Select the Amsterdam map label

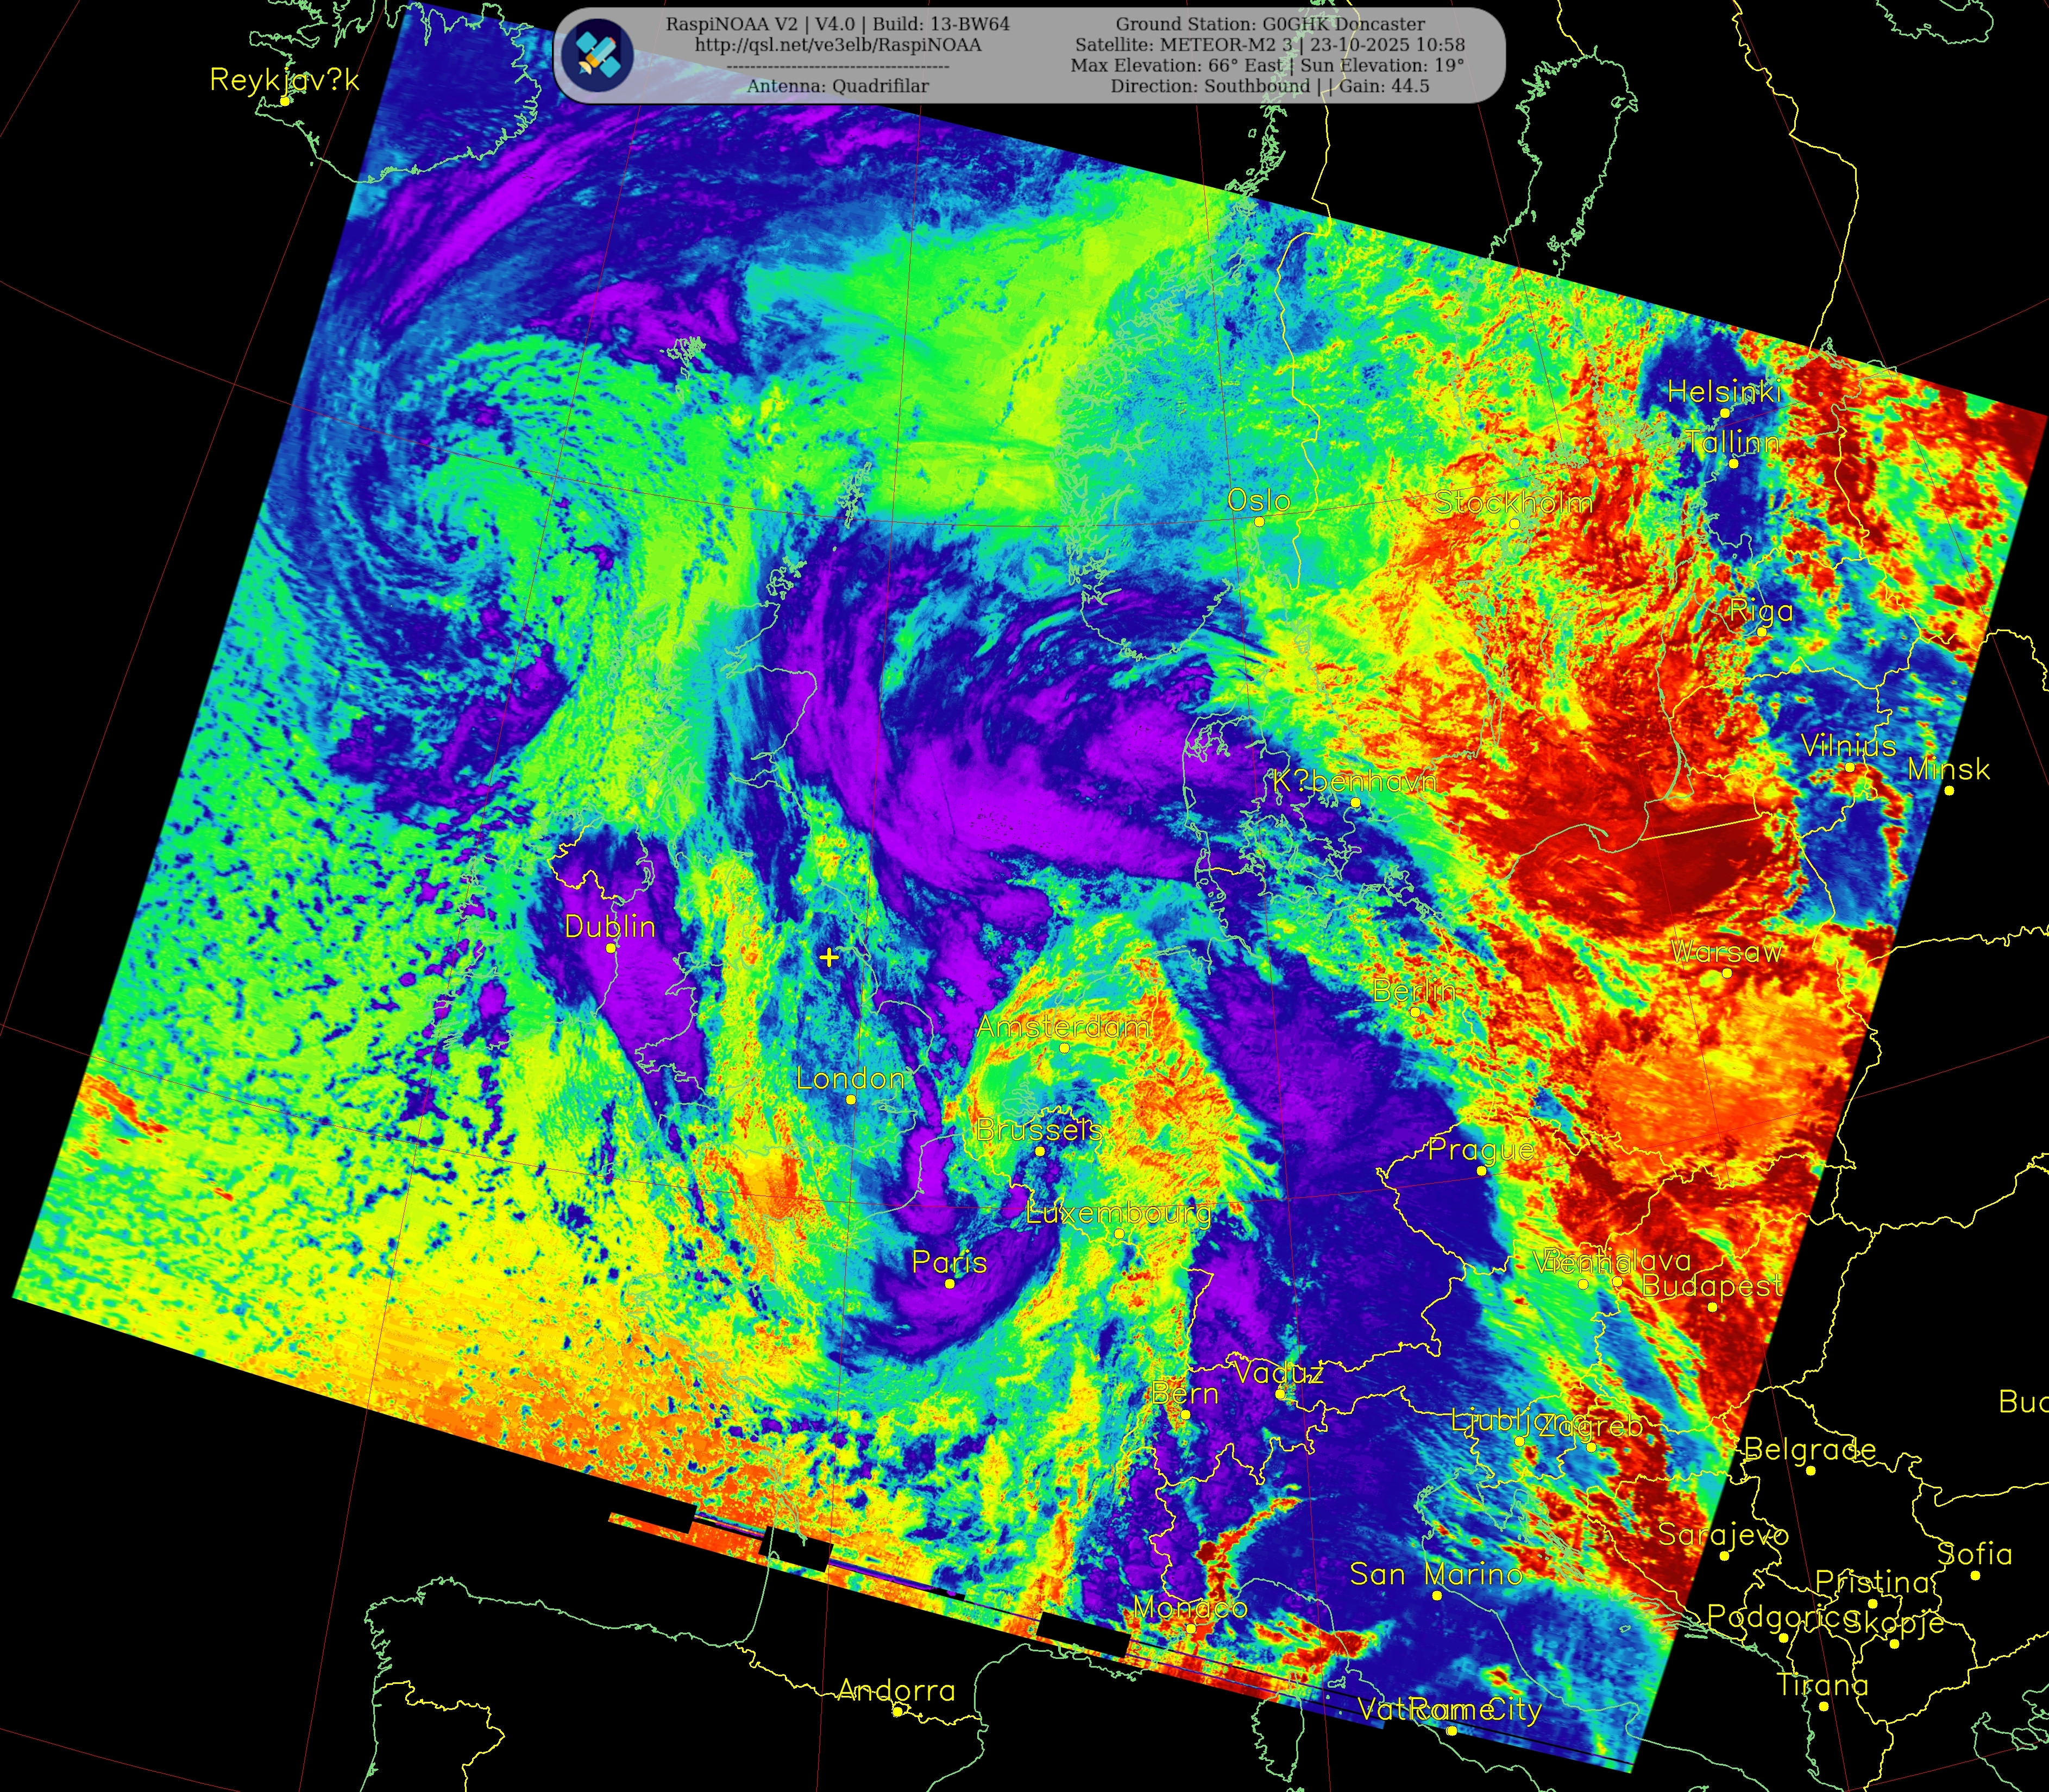[1063, 1027]
